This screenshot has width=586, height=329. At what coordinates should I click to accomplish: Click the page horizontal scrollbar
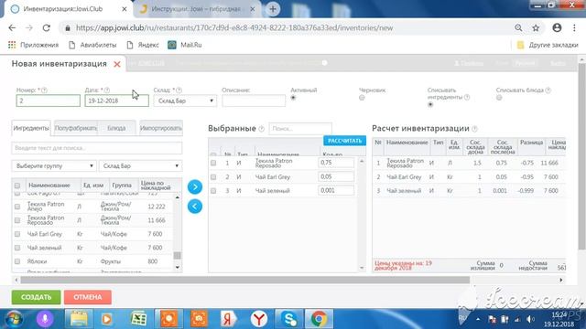244,280
